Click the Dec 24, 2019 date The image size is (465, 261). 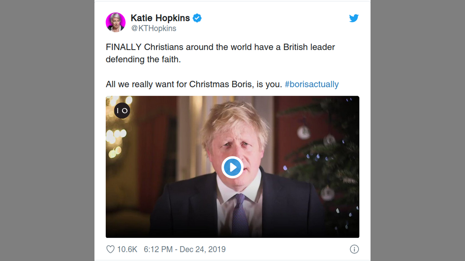[x=203, y=249]
